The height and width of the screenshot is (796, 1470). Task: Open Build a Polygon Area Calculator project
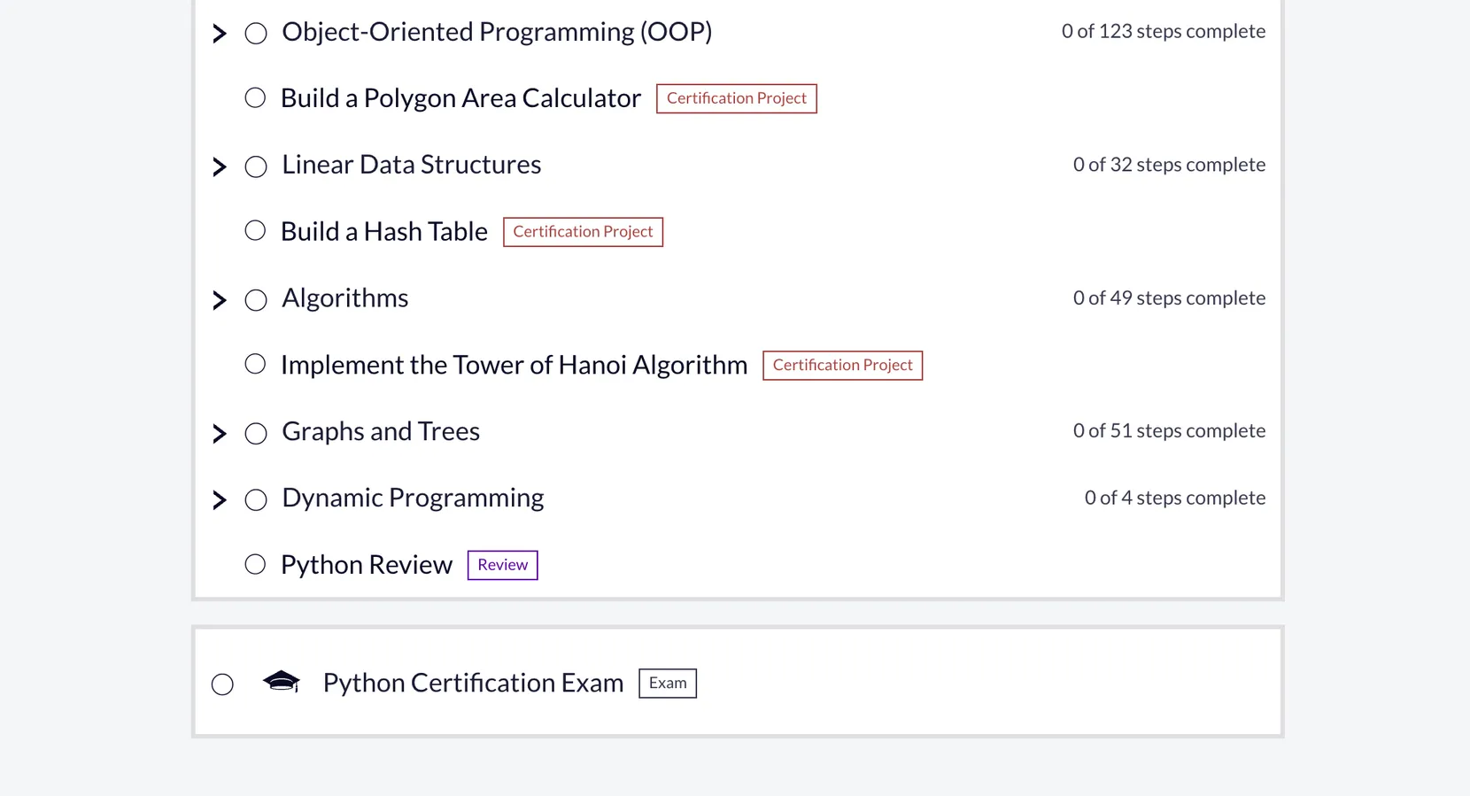click(x=460, y=98)
